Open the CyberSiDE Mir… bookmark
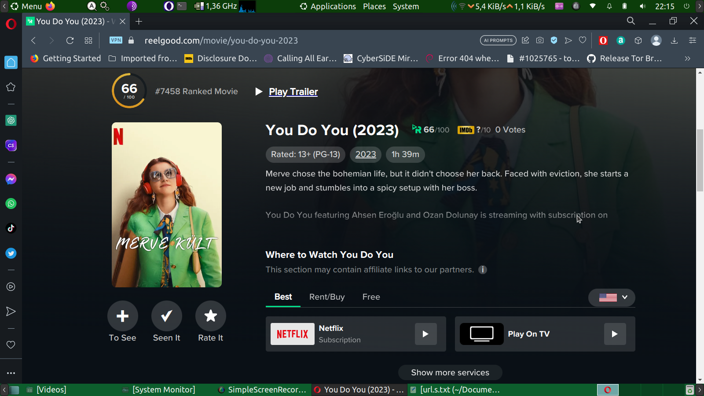 pos(381,59)
